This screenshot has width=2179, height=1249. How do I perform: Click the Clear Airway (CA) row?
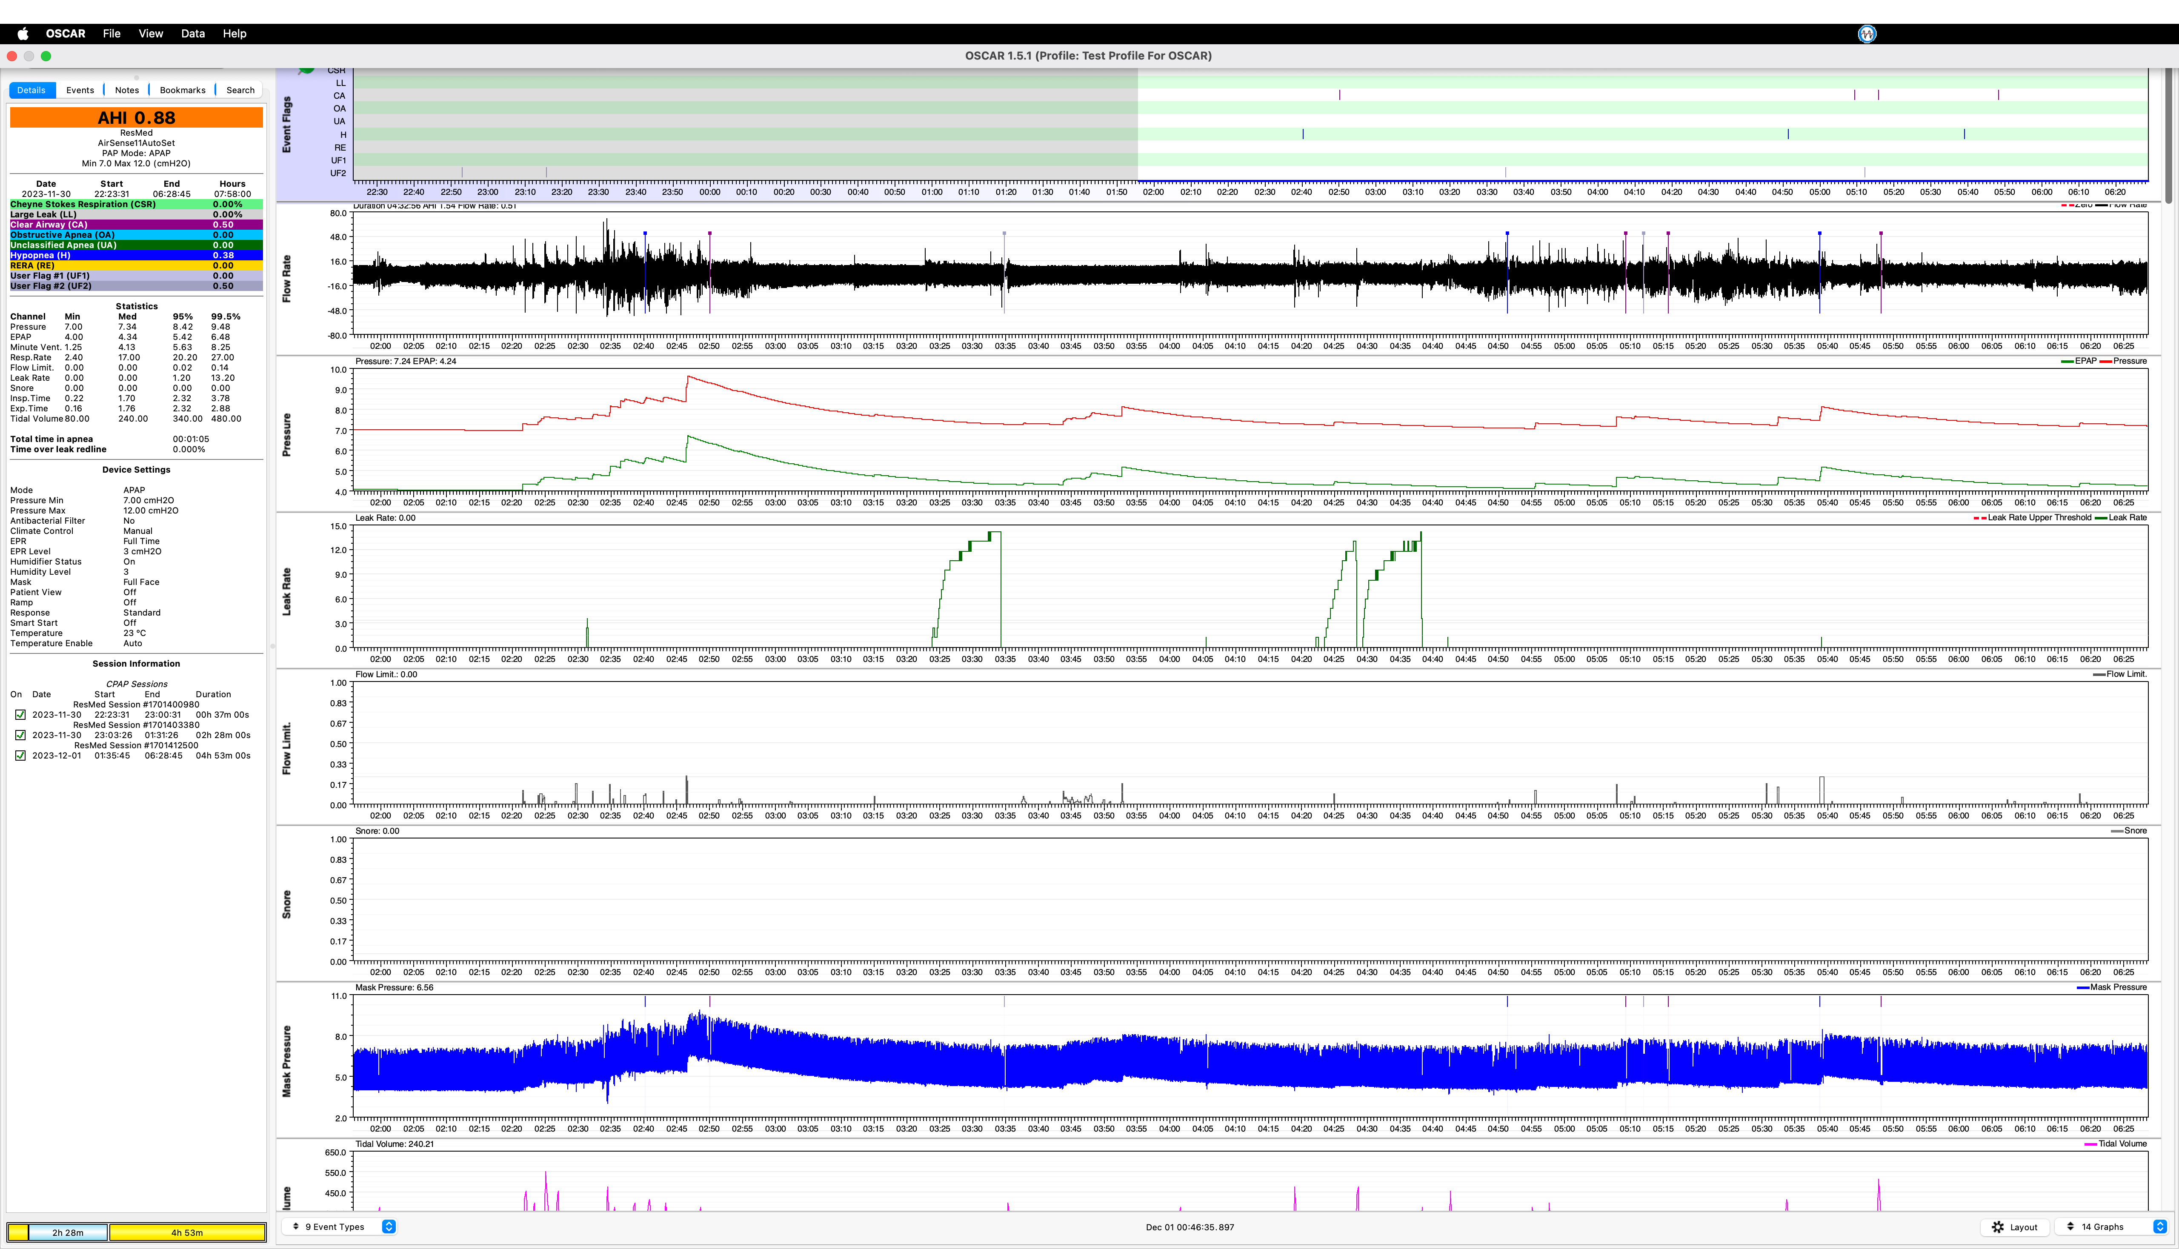[x=137, y=225]
